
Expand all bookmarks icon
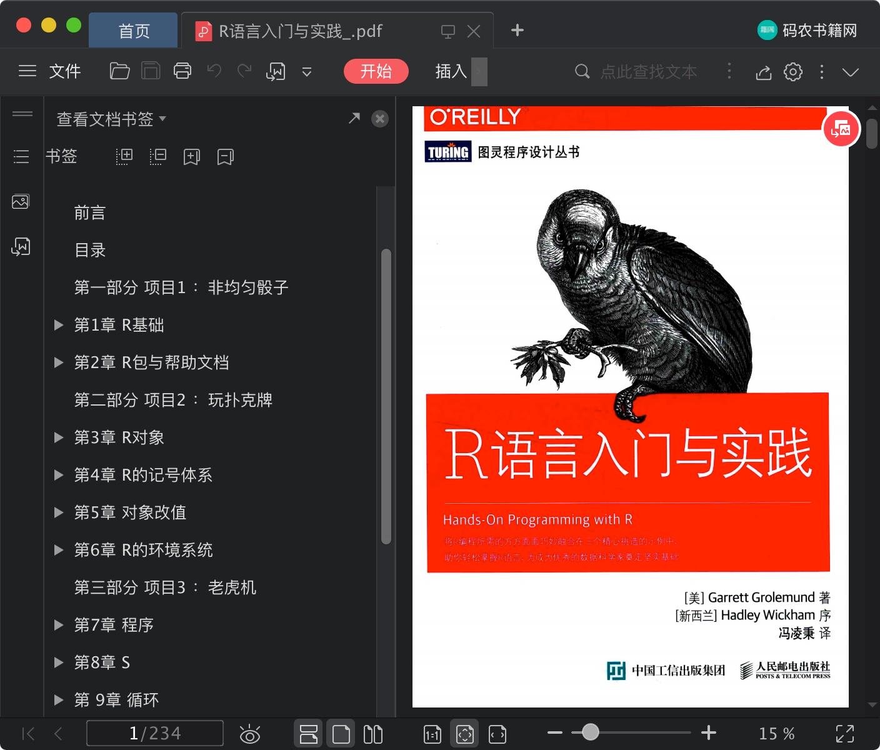point(124,156)
